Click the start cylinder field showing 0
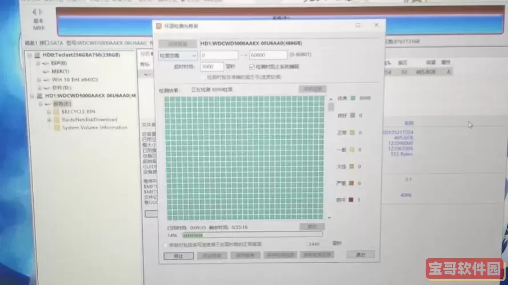 tap(219, 55)
